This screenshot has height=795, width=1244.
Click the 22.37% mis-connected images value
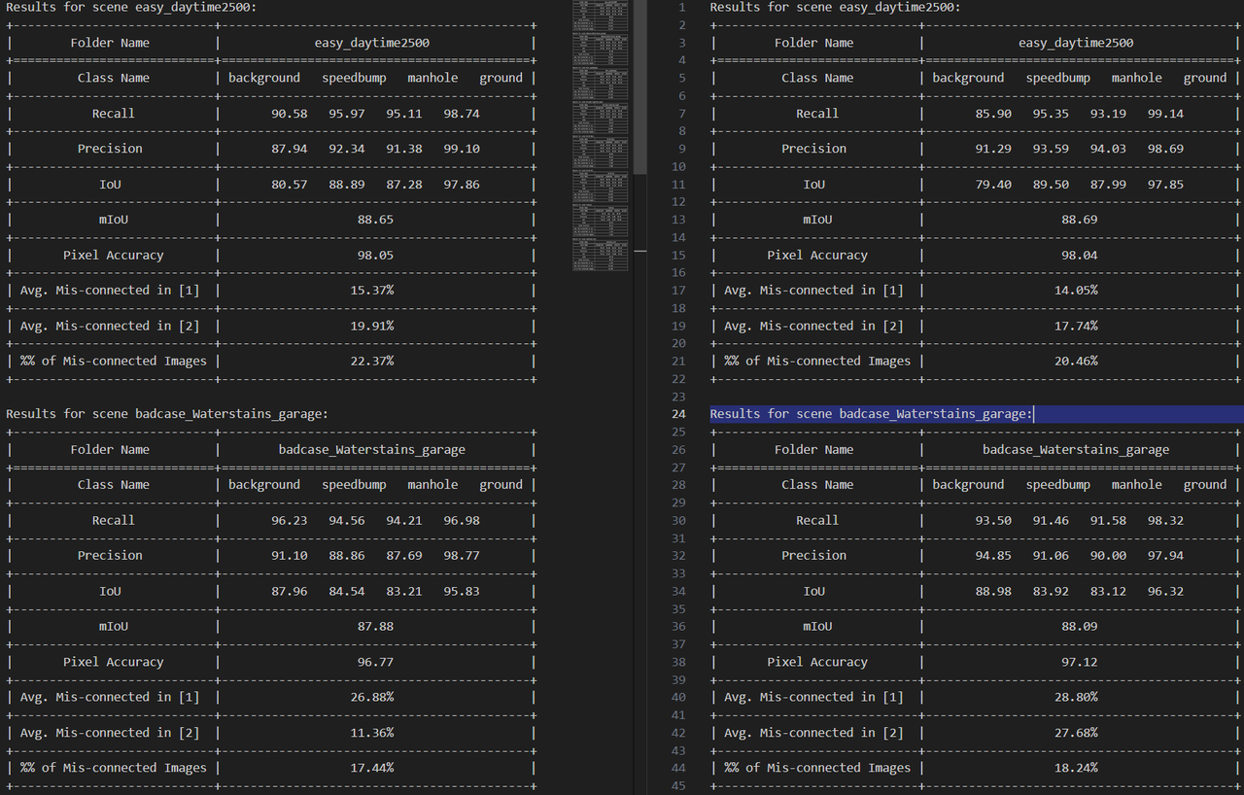point(372,361)
